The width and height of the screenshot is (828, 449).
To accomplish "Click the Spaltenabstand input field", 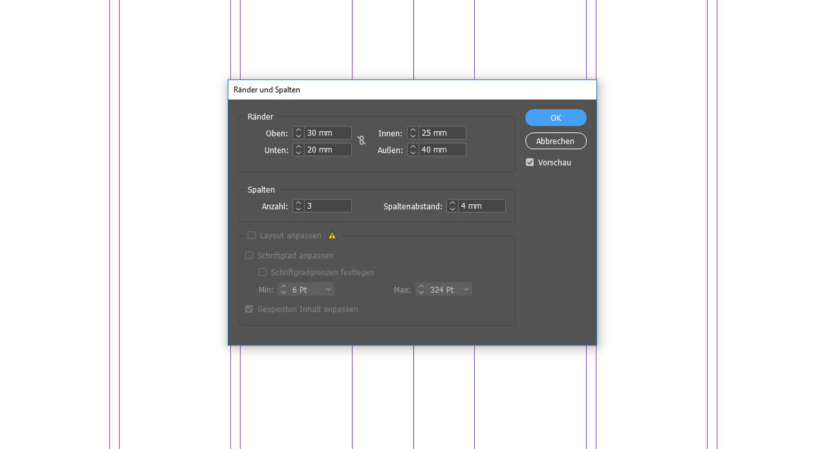I will pyautogui.click(x=482, y=206).
